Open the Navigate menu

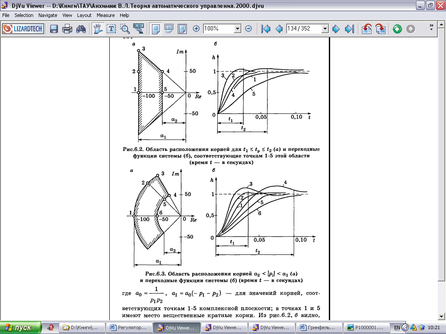coord(48,15)
